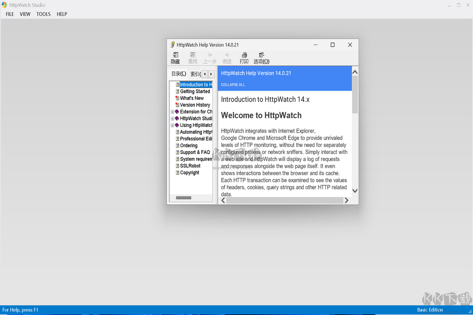Click the 隐藏 (Hide) toolbar icon
Viewport: 473px width, 315px height.
pyautogui.click(x=175, y=55)
